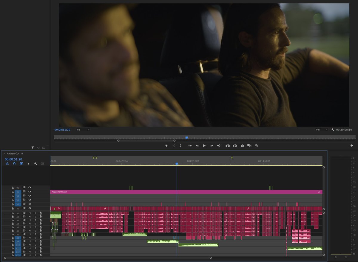Select the Adjustment Layer clip on V5

coord(186,192)
